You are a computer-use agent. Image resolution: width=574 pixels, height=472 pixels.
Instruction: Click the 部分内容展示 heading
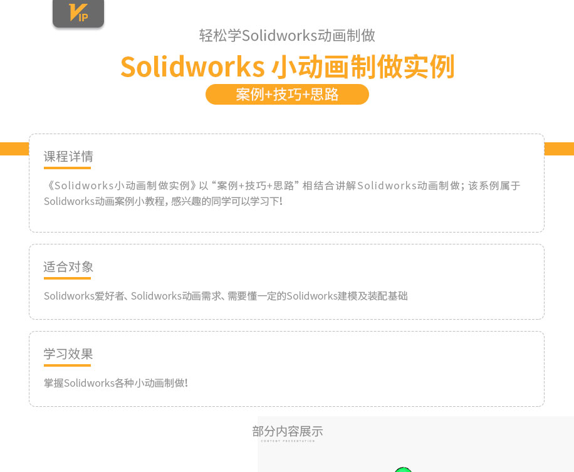coord(288,431)
